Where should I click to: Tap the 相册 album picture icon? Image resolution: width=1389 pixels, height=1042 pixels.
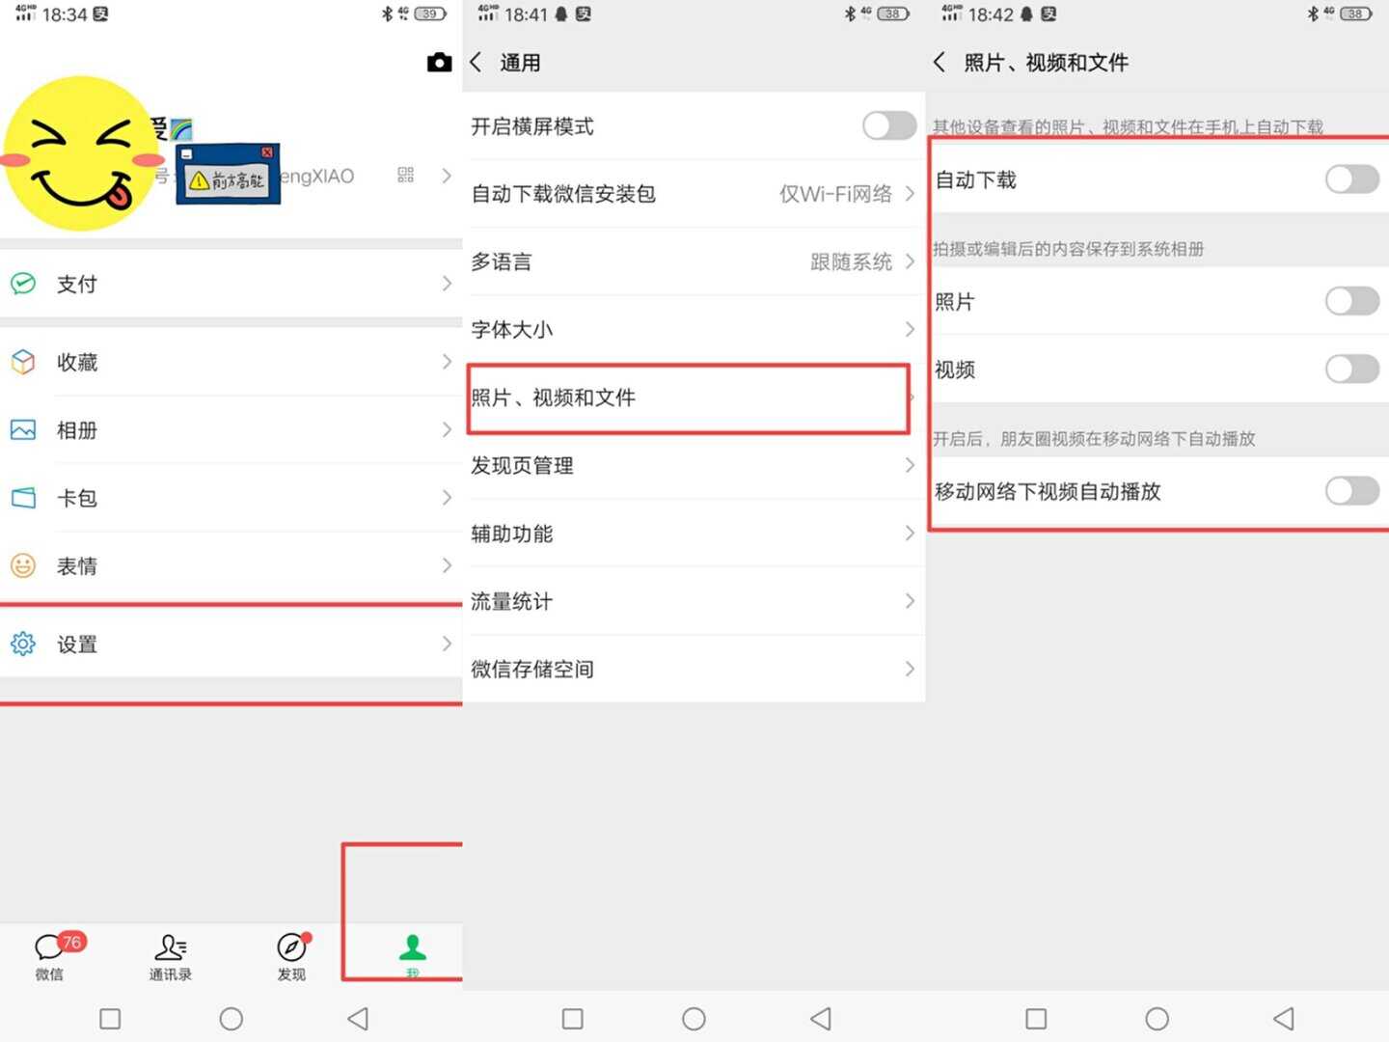[x=23, y=430]
